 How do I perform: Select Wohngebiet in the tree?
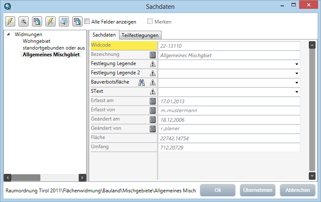click(37, 41)
